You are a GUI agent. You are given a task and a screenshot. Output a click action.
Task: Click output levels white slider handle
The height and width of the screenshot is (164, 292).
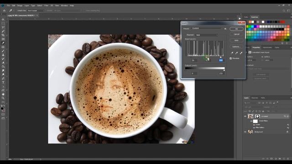click(224, 70)
